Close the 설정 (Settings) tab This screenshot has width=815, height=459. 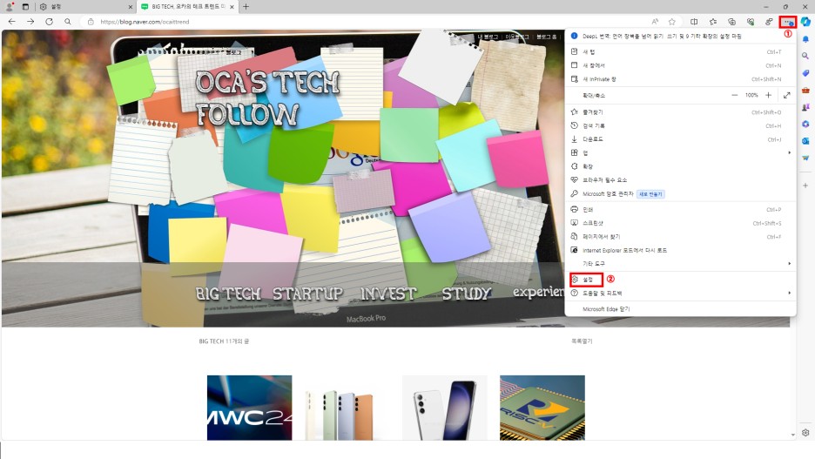(130, 7)
